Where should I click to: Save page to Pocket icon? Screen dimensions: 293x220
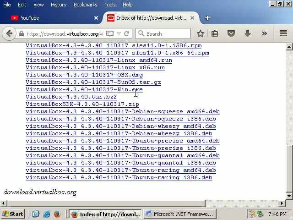coord(231,33)
